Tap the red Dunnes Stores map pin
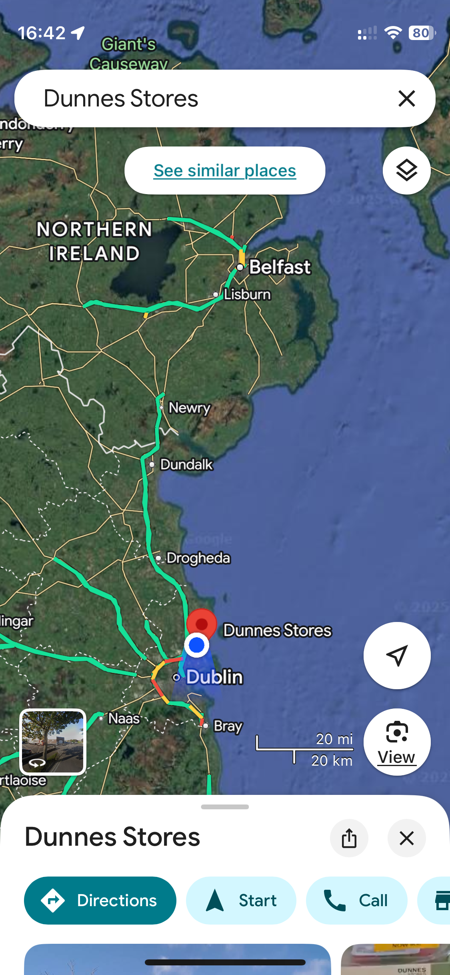Viewport: 450px width, 975px height. click(x=202, y=624)
